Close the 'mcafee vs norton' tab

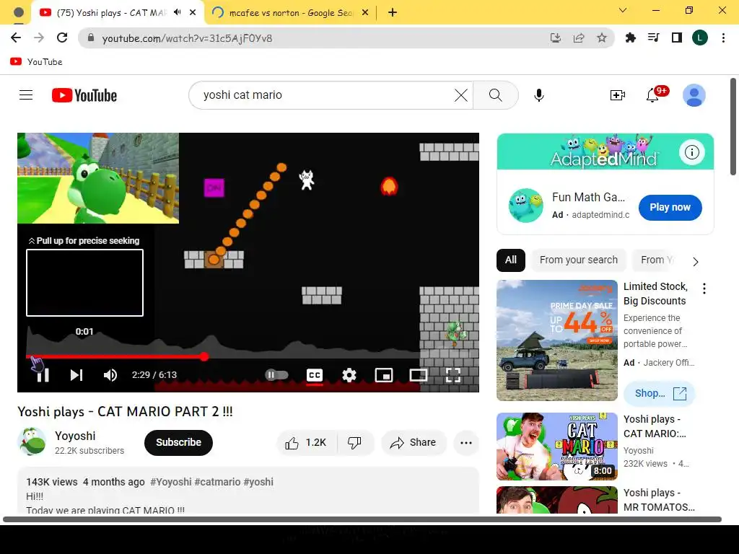(365, 13)
